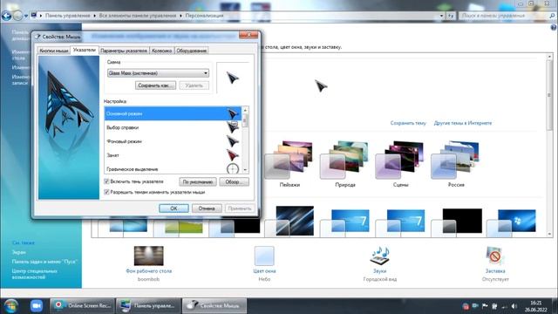
Task: Click the refresh button beside address bar
Action: pyautogui.click(x=451, y=16)
